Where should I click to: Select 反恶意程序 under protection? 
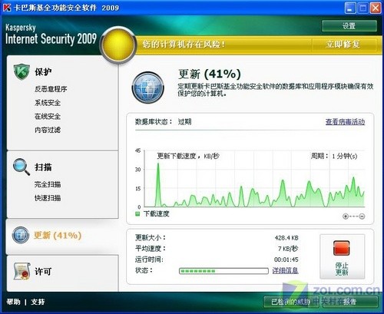coord(51,89)
